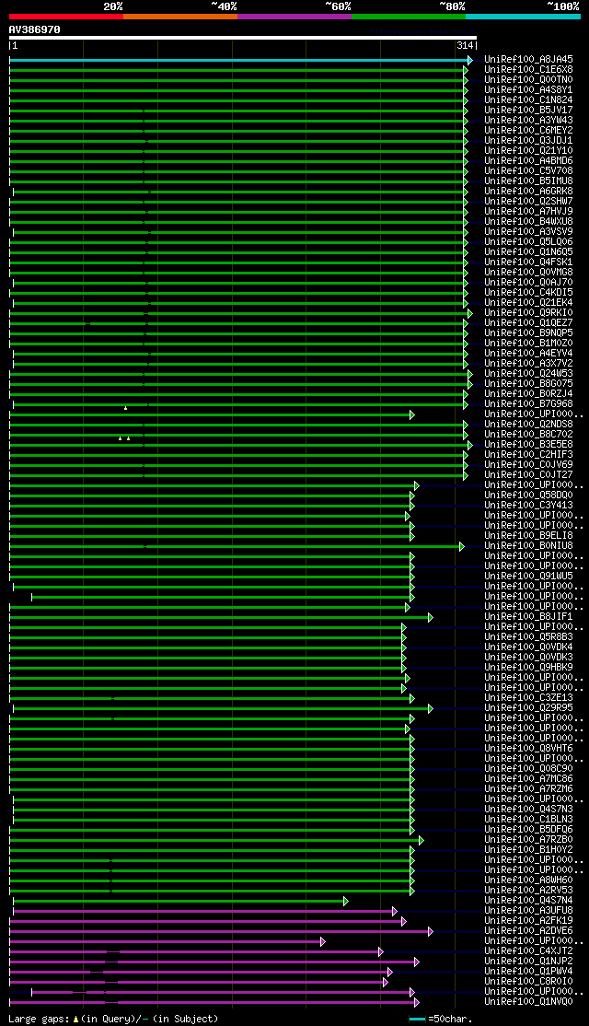Select the UniRef100_Q5LQ06 label

coord(529,241)
